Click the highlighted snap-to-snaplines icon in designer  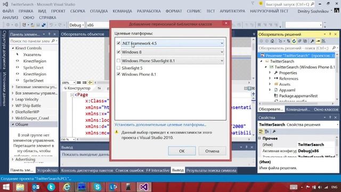(90, 83)
